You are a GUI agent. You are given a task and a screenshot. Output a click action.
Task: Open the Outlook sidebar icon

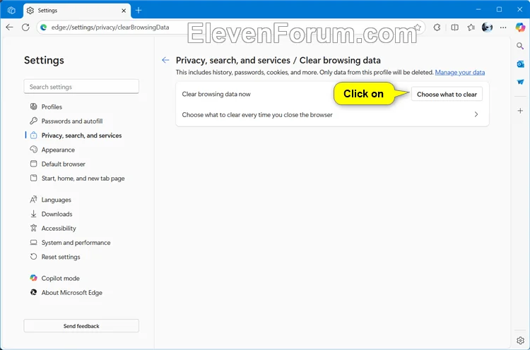520,64
